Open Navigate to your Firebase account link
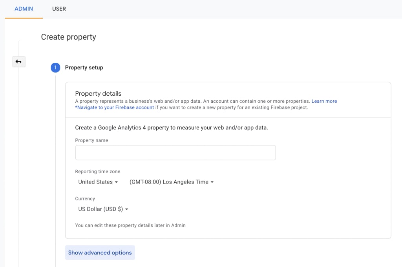The height and width of the screenshot is (267, 402). 115,107
